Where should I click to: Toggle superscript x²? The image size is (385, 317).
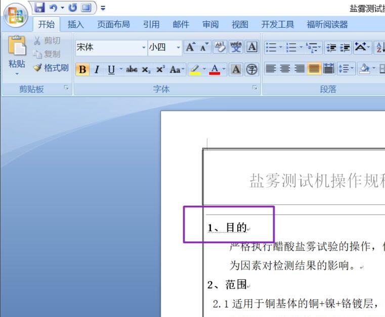pyautogui.click(x=160, y=69)
